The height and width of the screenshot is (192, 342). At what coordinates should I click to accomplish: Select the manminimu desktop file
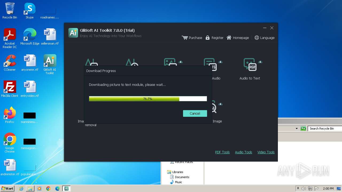tap(29, 118)
